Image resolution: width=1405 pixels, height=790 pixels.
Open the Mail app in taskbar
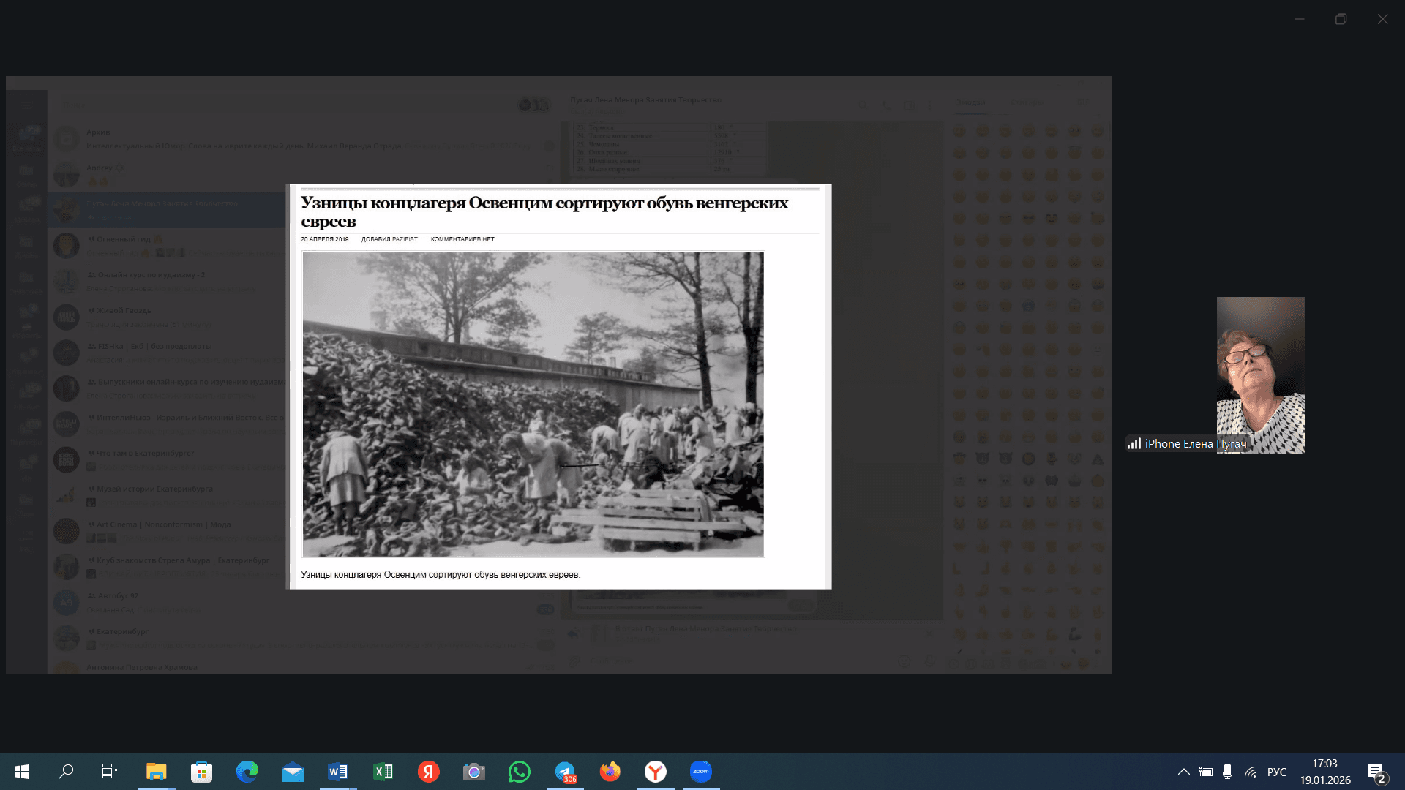[x=292, y=772]
